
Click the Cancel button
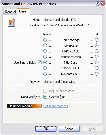point(69,129)
